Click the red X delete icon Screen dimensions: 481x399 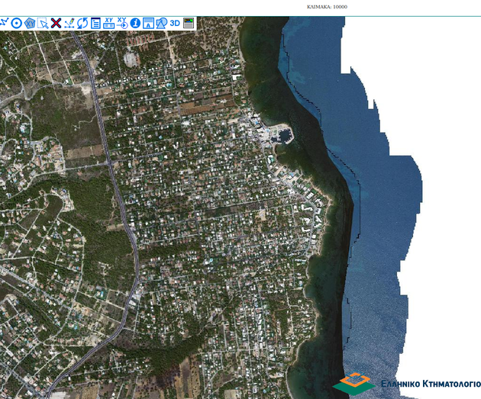56,24
